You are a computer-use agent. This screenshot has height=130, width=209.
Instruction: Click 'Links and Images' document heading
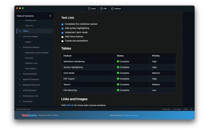(74, 99)
